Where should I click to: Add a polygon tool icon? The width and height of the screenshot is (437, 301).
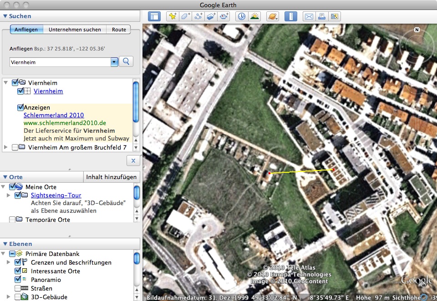click(185, 16)
